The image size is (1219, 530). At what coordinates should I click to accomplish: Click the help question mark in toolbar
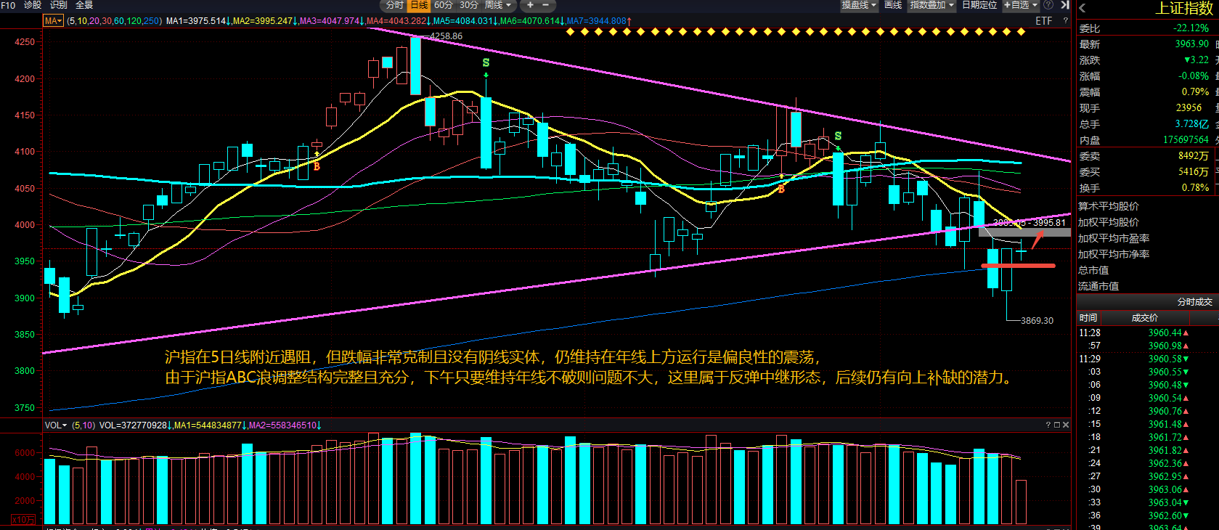coord(1048,5)
